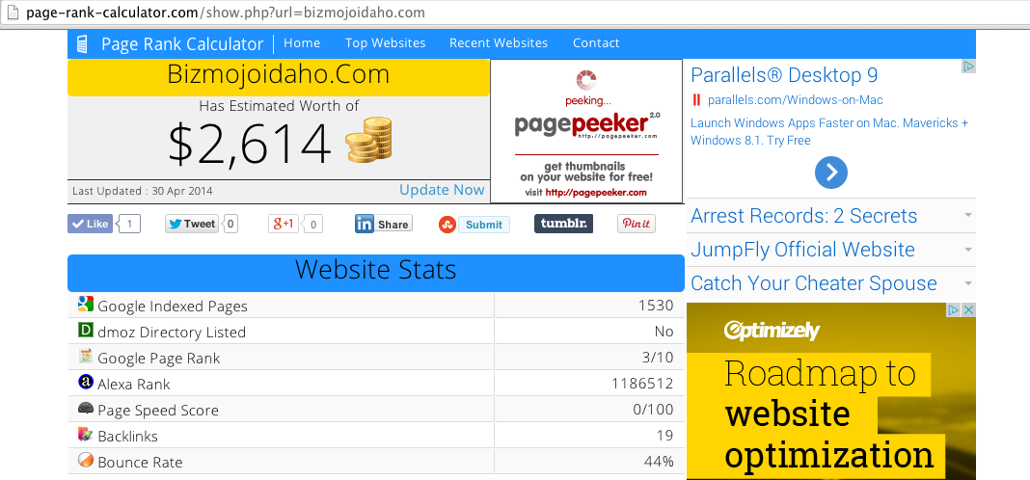This screenshot has width=1030, height=480.
Task: Click the dmoz Directory green D icon
Action: coord(86,331)
